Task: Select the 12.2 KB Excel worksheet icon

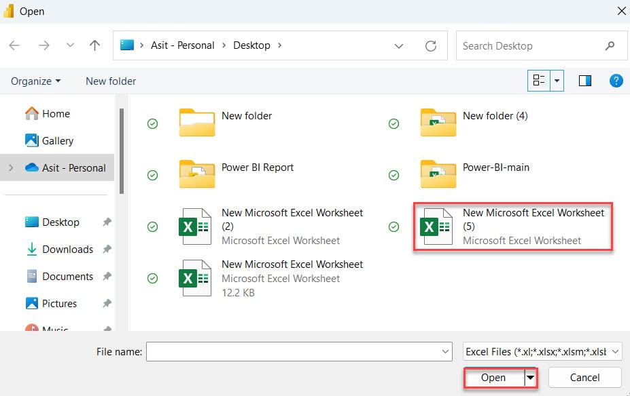Action: (195, 278)
